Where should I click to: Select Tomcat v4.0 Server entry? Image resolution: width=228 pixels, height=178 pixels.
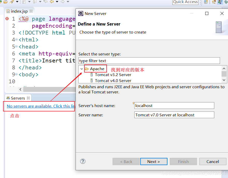point(113,80)
